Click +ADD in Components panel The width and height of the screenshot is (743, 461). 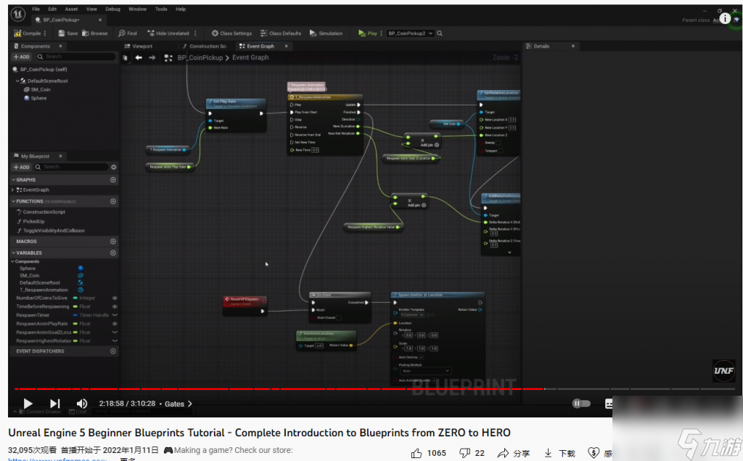point(21,57)
